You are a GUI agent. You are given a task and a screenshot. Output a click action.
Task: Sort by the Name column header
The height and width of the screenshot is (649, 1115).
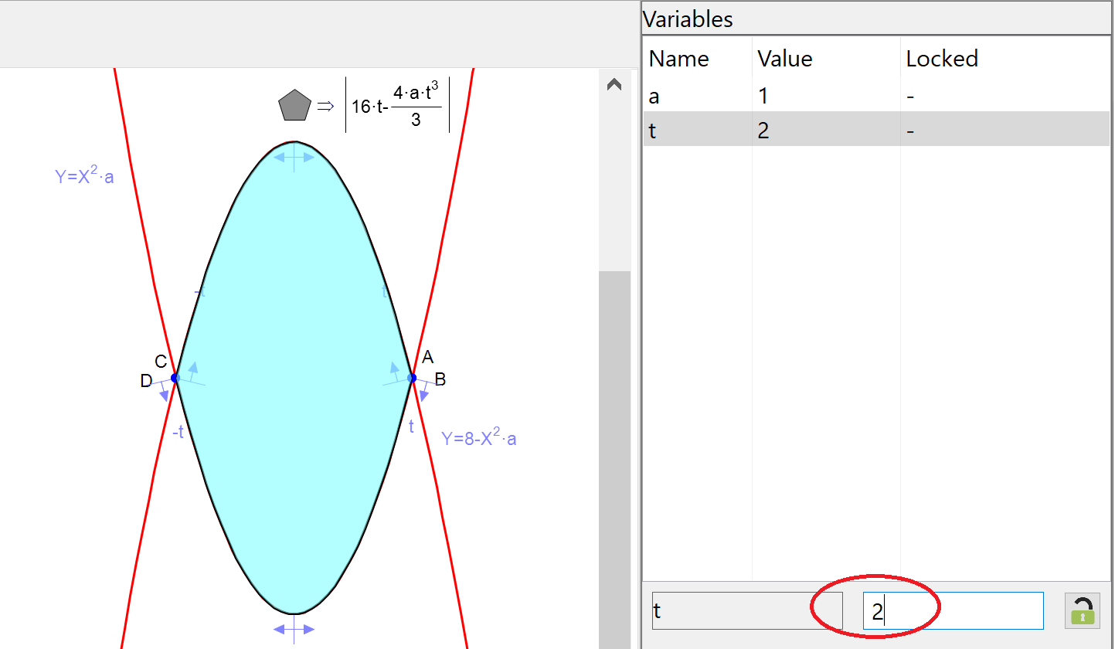pos(679,59)
